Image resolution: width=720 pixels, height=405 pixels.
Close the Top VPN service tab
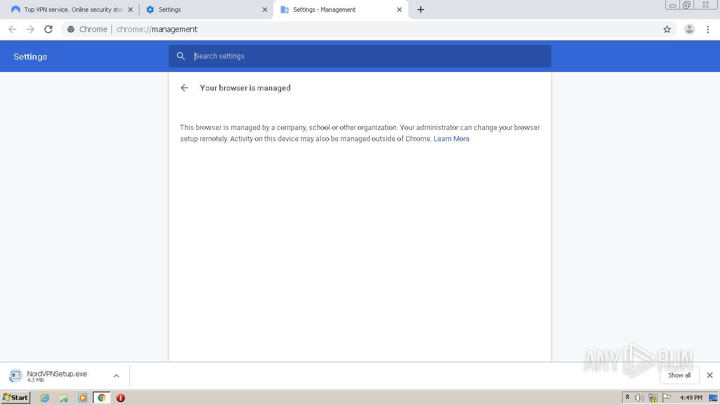130,10
